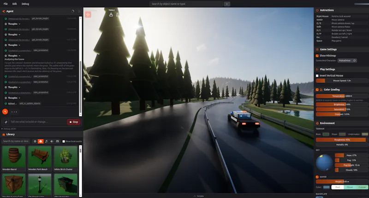Screen dimensions: 369x198
Task: Select the image filter in Library toolbar
Action: (57, 141)
